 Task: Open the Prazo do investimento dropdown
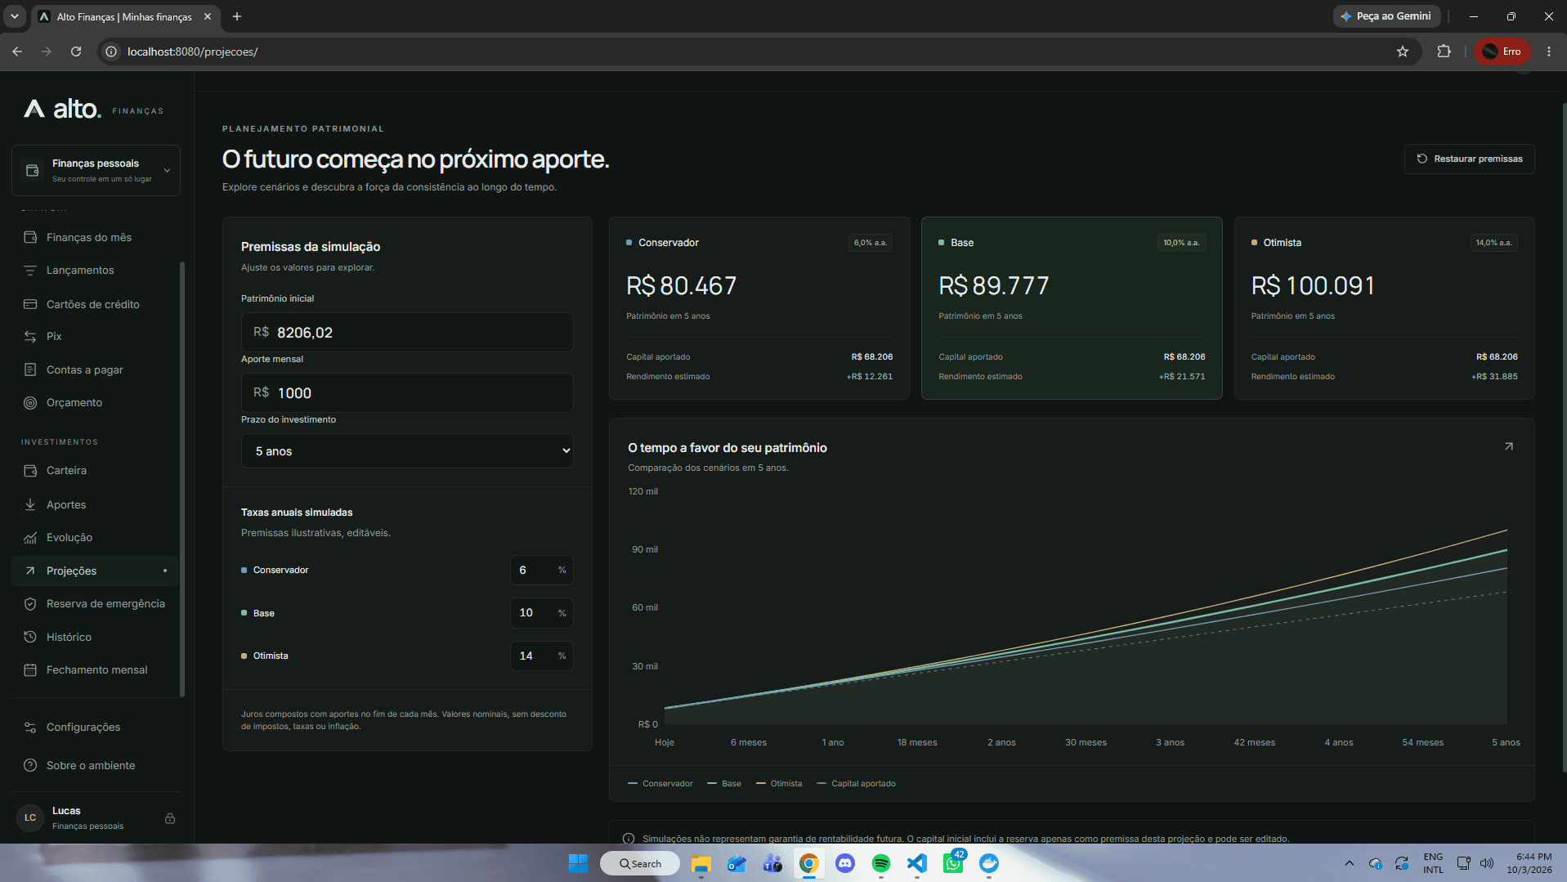click(407, 451)
